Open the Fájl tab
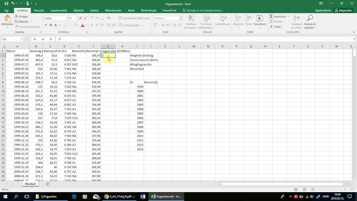This screenshot has width=357, height=201. pyautogui.click(x=6, y=10)
